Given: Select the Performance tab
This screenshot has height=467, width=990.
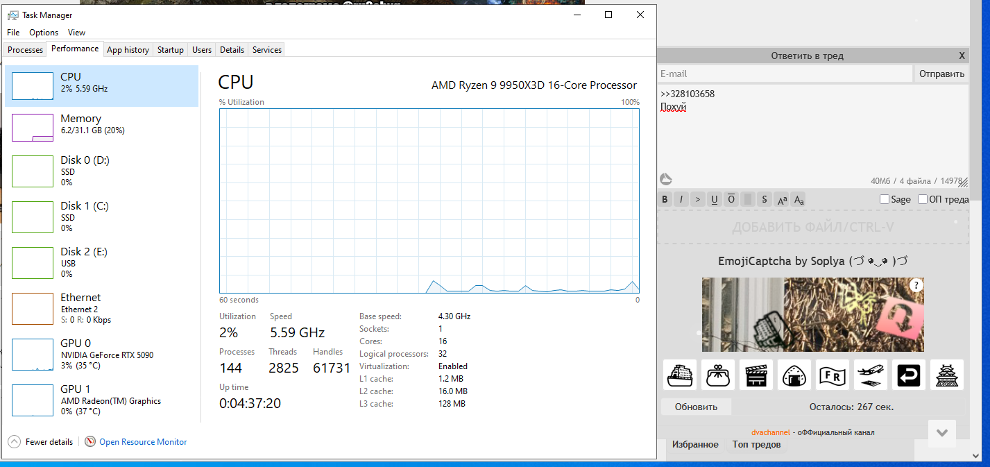Looking at the screenshot, I should 75,49.
